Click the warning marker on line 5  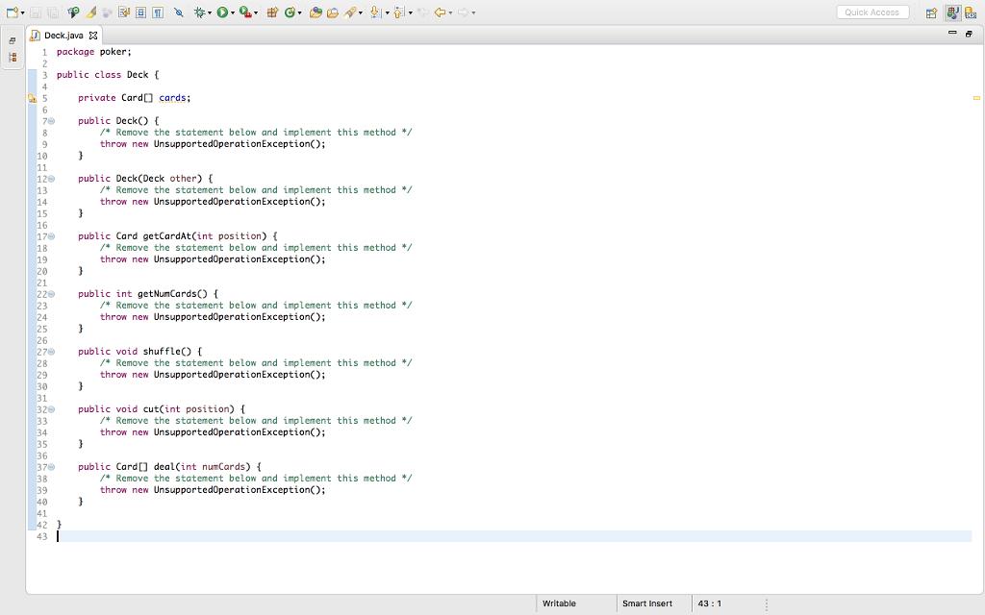pyautogui.click(x=32, y=98)
